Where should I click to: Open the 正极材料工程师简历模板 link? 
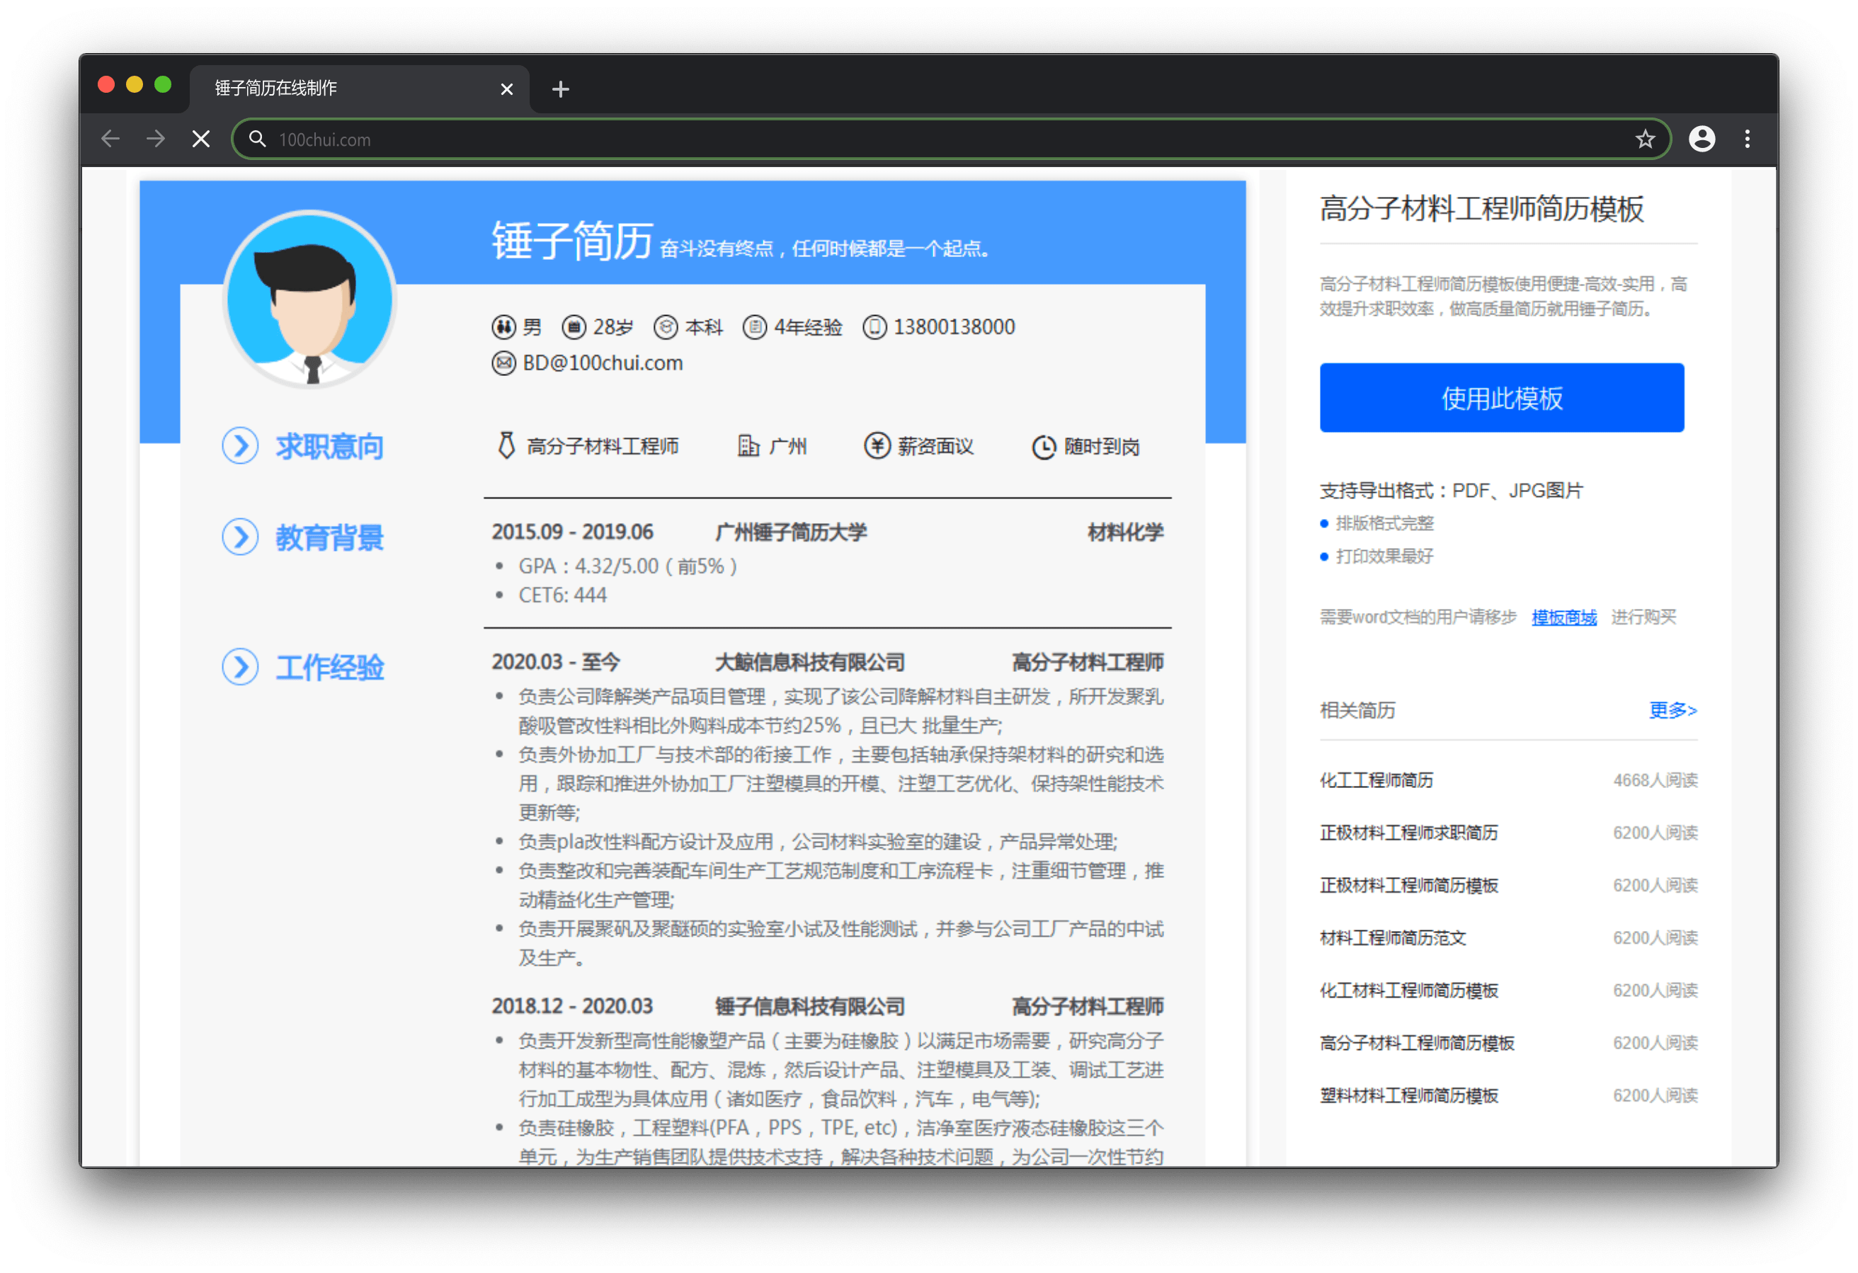(x=1408, y=886)
